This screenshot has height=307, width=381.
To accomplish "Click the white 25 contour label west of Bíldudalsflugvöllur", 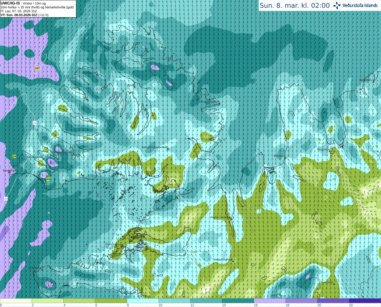I will click(35, 123).
